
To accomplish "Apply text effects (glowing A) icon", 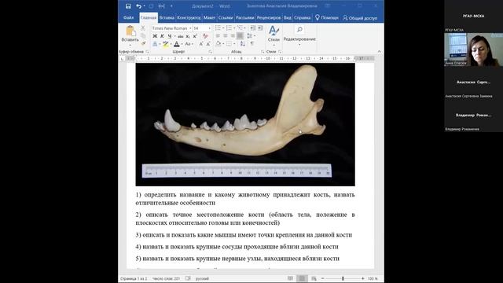I will [x=155, y=44].
